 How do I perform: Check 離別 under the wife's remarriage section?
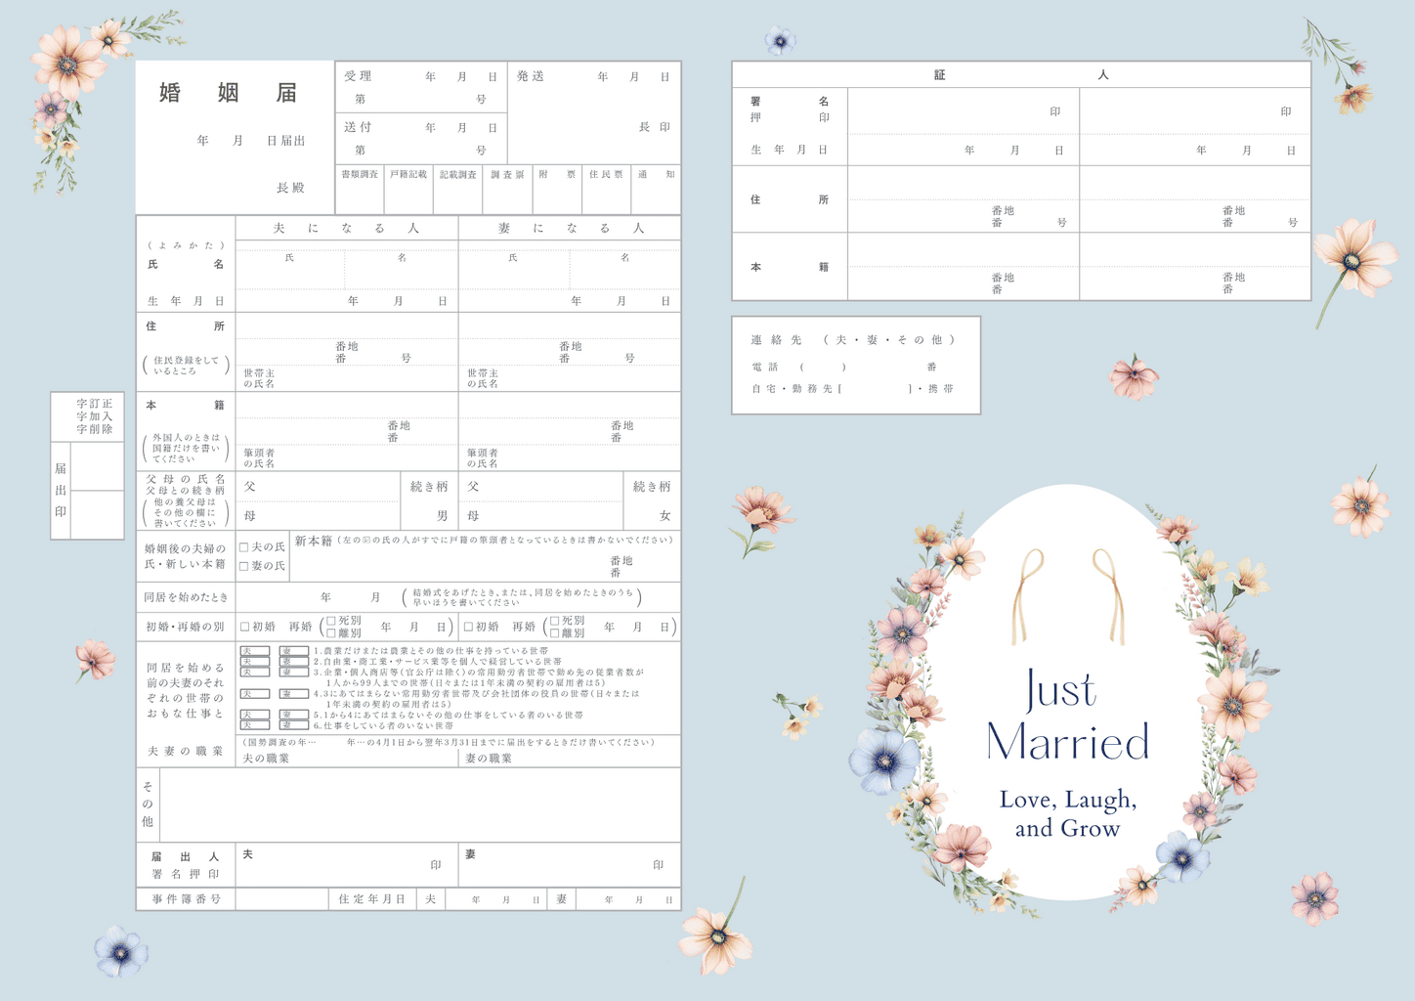pyautogui.click(x=554, y=633)
